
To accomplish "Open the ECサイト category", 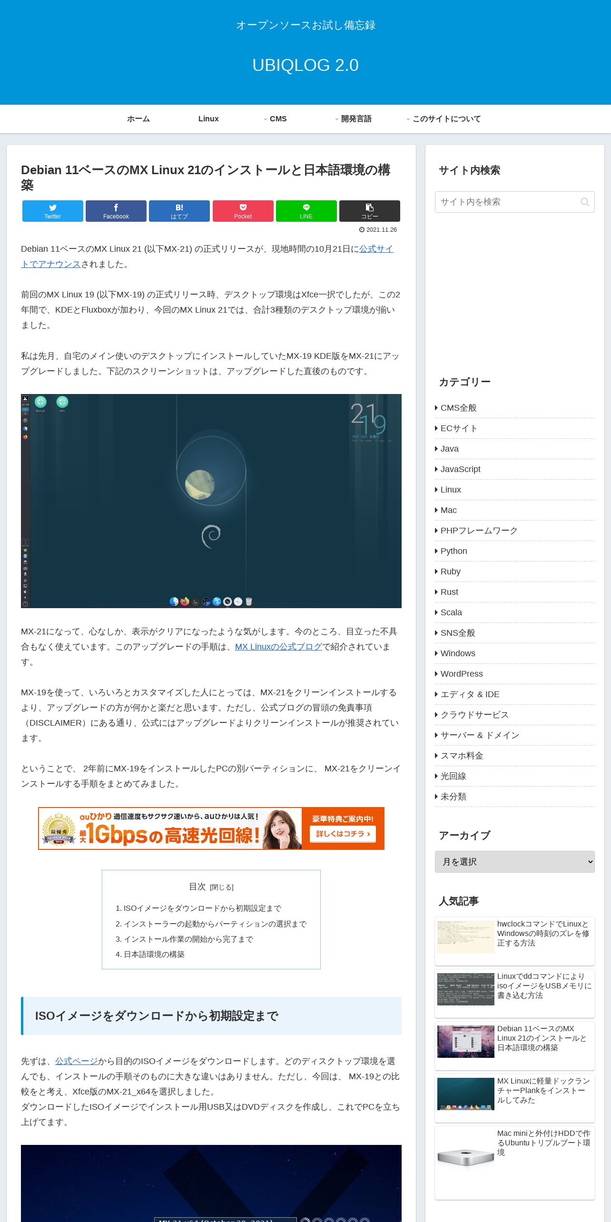I will [x=515, y=428].
